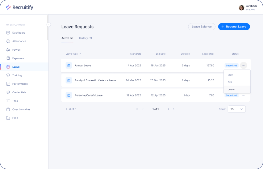
Task: Open the Personal/Carer's Leave row options menu
Action: 244,95
